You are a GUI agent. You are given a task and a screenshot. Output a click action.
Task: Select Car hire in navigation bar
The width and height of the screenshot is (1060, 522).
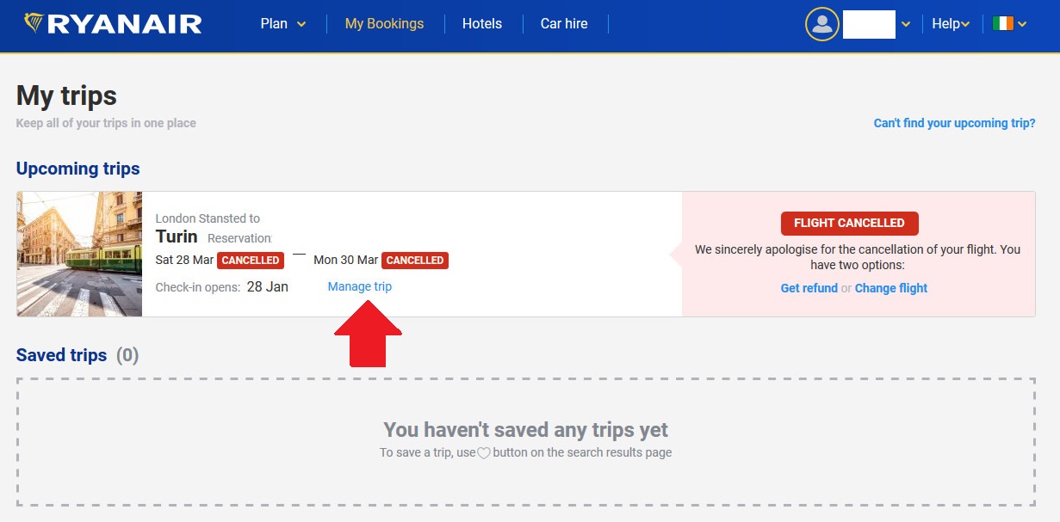coord(564,24)
